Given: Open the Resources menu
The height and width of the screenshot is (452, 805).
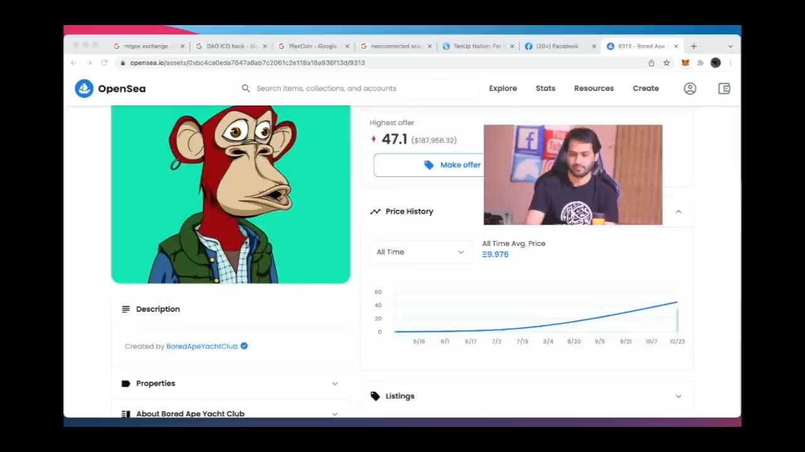Looking at the screenshot, I should click(594, 89).
